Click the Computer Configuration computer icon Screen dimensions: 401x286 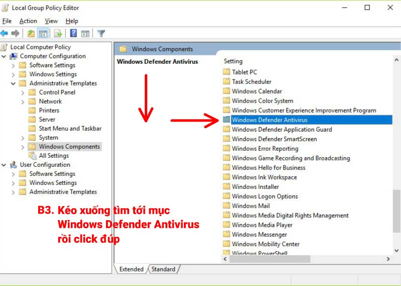pos(14,56)
